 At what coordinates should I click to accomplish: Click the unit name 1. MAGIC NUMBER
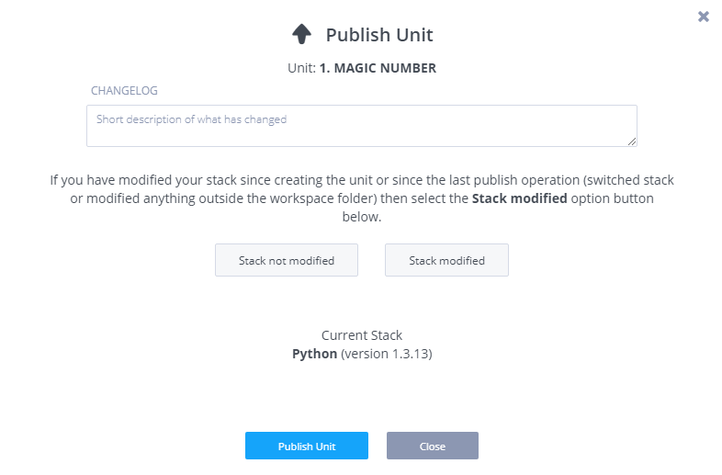(x=378, y=68)
